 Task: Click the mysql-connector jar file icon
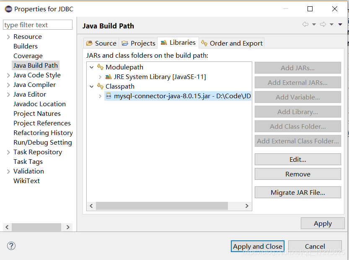pos(109,96)
